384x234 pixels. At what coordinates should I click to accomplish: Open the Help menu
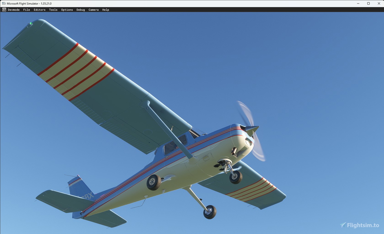[x=106, y=10]
